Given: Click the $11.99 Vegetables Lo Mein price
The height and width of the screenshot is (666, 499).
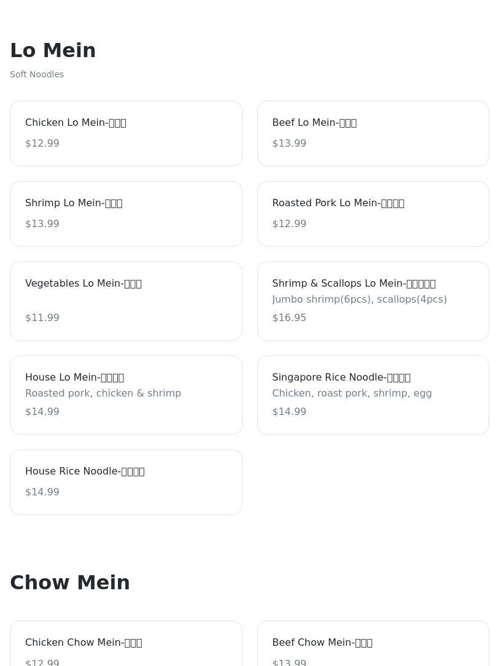Looking at the screenshot, I should click(42, 317).
